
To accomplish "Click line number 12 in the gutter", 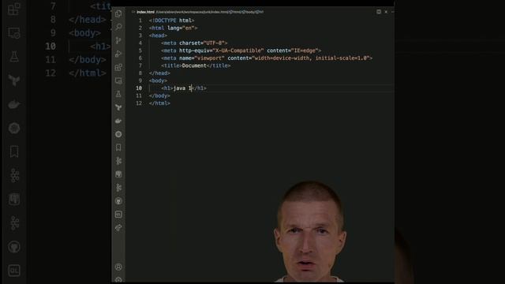I will 139,103.
